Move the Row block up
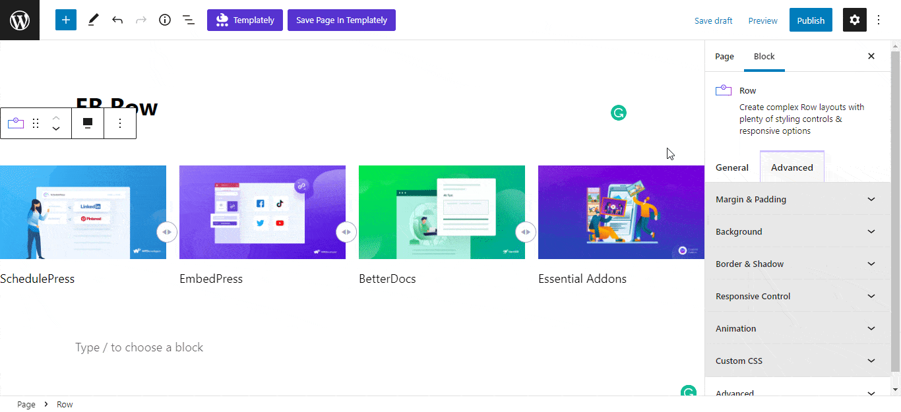The width and height of the screenshot is (901, 412). pos(56,117)
